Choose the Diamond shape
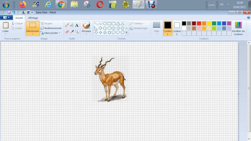The height and width of the screenshot is (141, 251). click(x=100, y=28)
